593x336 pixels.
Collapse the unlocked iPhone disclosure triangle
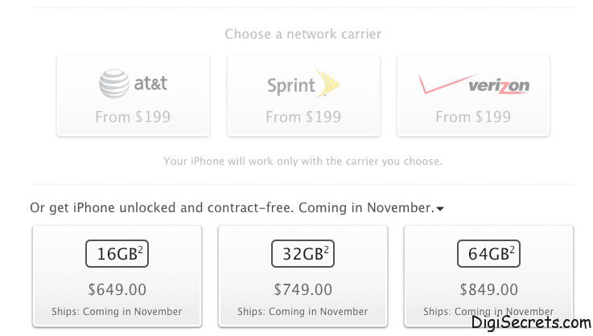coord(440,209)
